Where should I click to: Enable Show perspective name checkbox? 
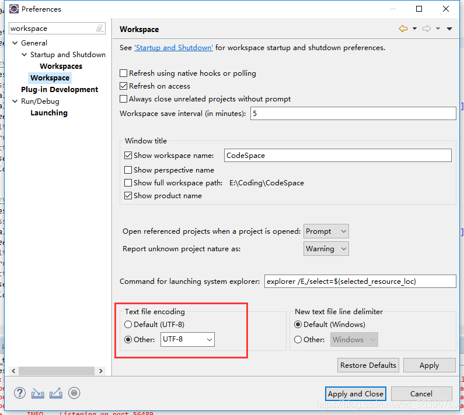128,170
